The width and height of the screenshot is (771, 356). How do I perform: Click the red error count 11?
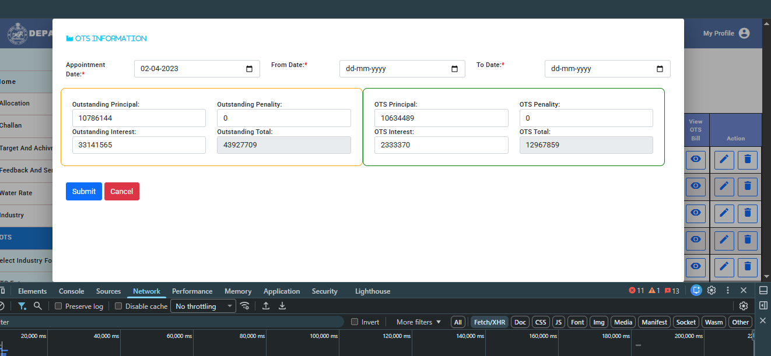tap(636, 291)
